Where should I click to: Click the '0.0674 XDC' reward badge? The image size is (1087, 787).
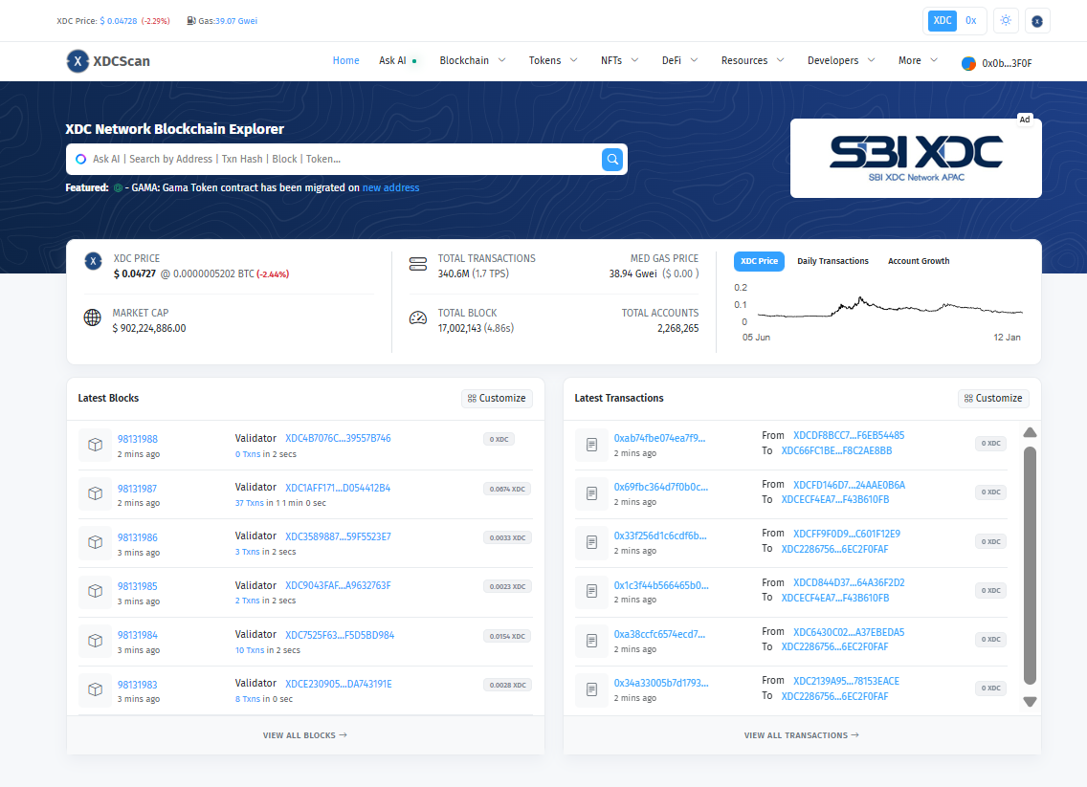[x=507, y=489]
